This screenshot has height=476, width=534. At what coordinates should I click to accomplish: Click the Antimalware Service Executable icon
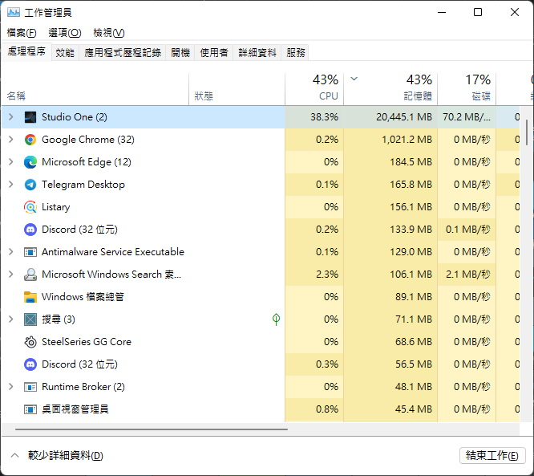click(30, 252)
